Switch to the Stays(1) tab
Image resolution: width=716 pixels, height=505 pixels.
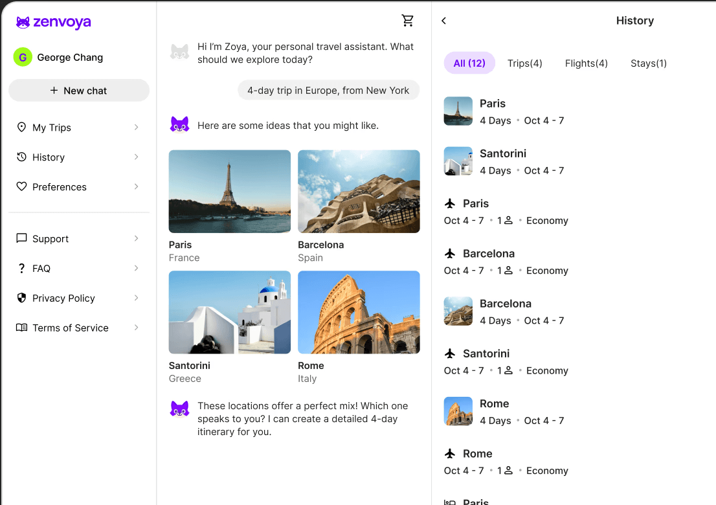coord(648,63)
